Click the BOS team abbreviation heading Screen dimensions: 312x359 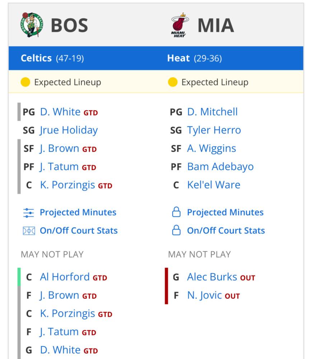pos(69,25)
